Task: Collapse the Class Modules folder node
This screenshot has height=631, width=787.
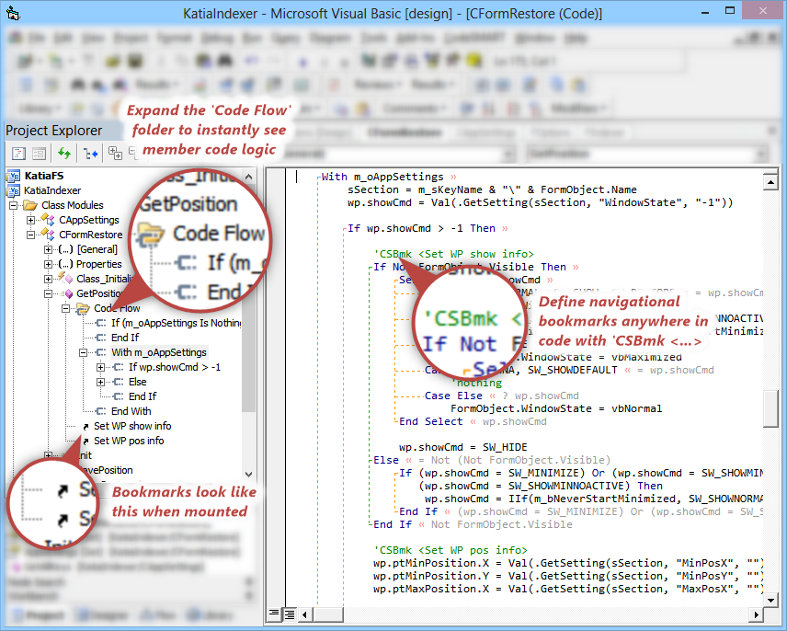Action: (14, 205)
